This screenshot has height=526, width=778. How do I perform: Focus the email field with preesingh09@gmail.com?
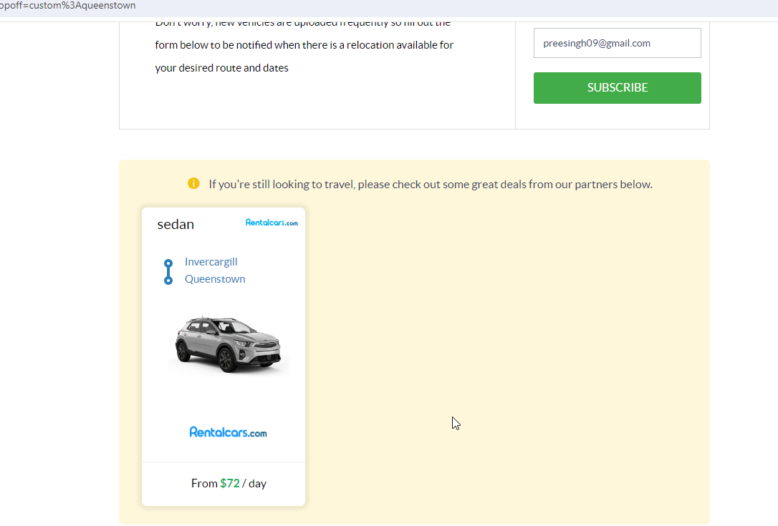point(618,43)
